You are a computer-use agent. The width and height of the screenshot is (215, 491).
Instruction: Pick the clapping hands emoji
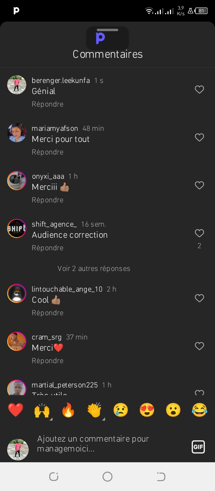(94, 410)
